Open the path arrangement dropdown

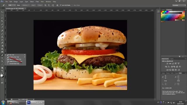(x=53, y=5)
